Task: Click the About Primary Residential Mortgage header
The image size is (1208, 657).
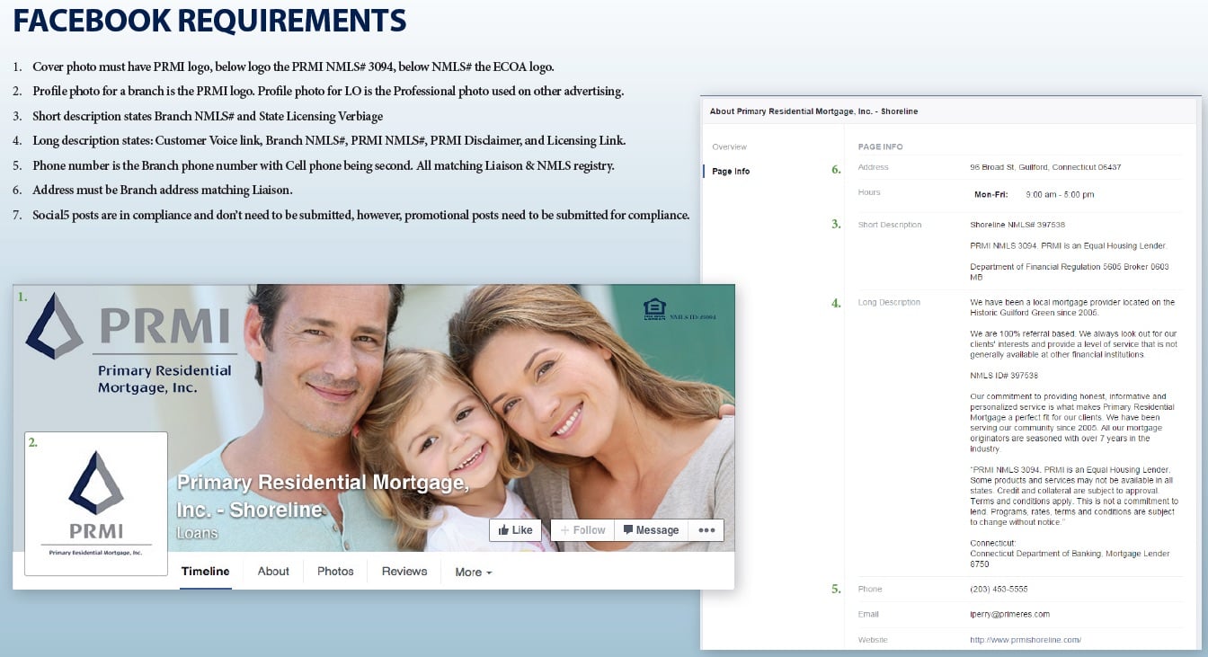Action: click(813, 111)
